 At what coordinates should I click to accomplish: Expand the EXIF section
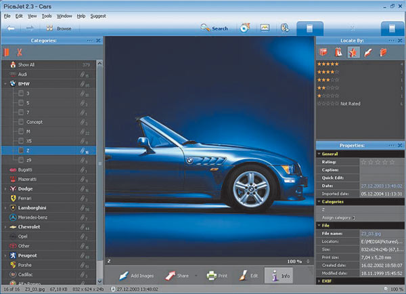[x=319, y=280]
